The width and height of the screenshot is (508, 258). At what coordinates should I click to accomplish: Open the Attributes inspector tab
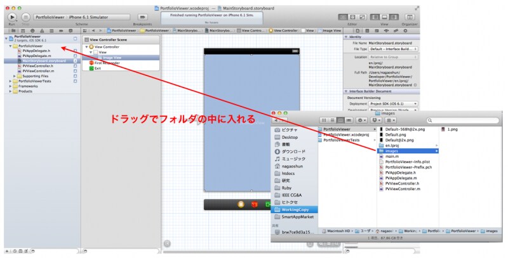tap(386, 30)
